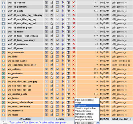Select 'Réparer la table' from the dropdown list
This screenshot has width=133, height=124.
coord(87,117)
